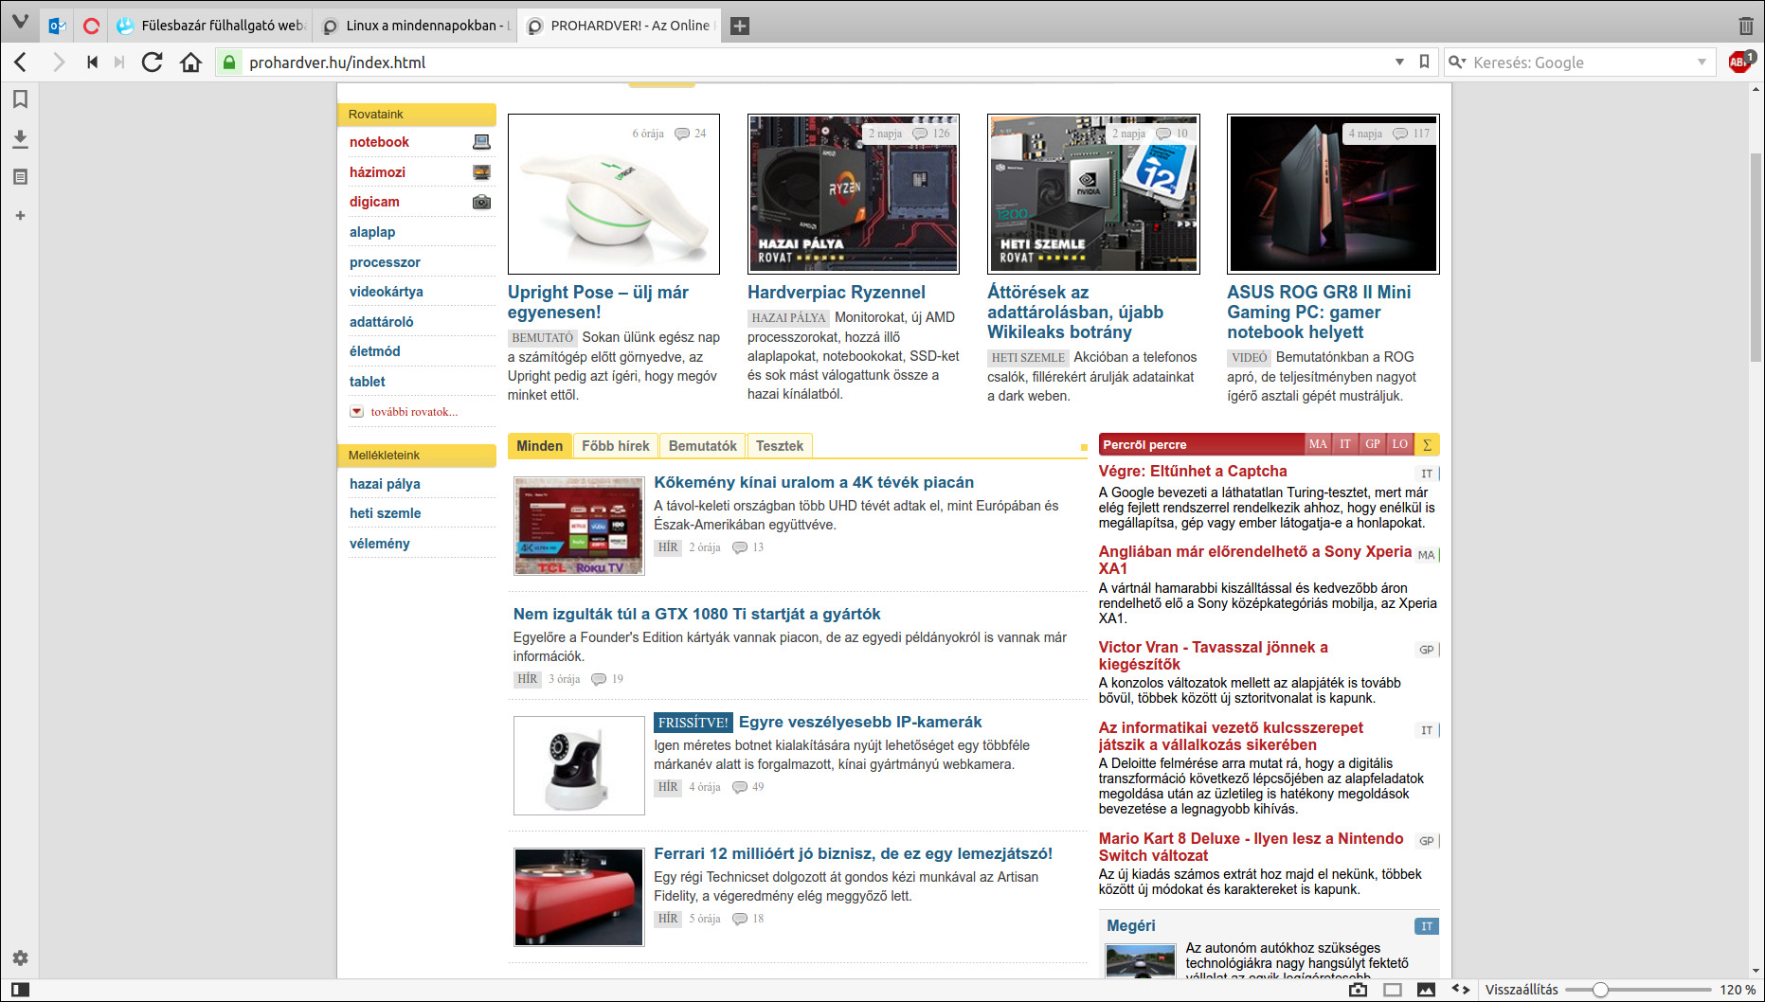Toggle the side panel visibility
Image resolution: width=1765 pixels, height=1002 pixels.
20,990
